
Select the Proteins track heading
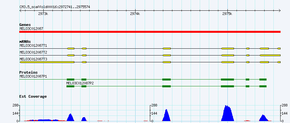pyautogui.click(x=28, y=72)
